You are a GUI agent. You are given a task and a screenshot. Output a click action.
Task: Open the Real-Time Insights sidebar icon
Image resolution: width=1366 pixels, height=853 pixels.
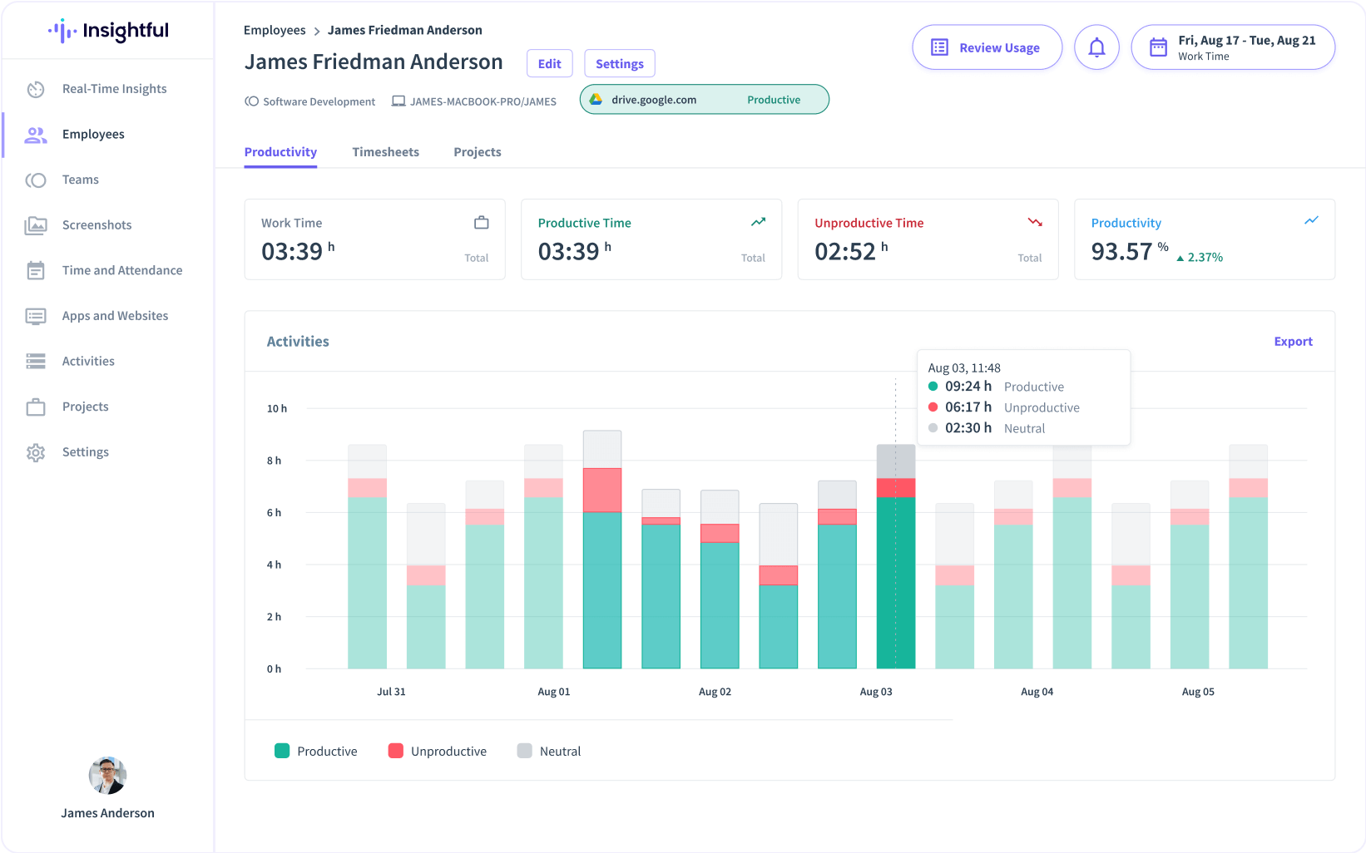click(37, 88)
